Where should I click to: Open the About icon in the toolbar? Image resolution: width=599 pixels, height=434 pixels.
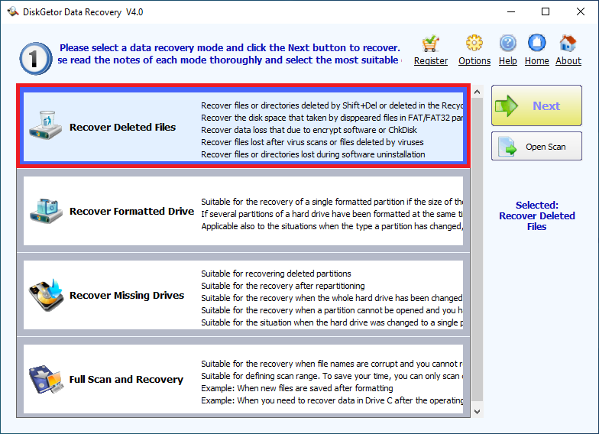point(568,44)
